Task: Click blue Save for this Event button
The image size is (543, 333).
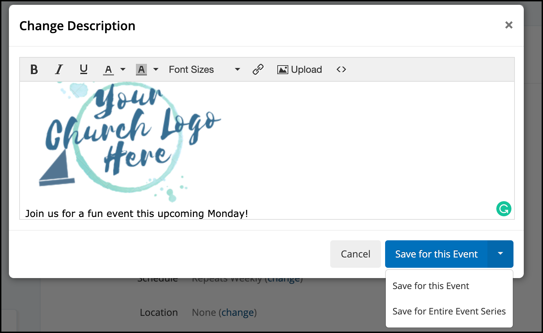Action: click(436, 254)
